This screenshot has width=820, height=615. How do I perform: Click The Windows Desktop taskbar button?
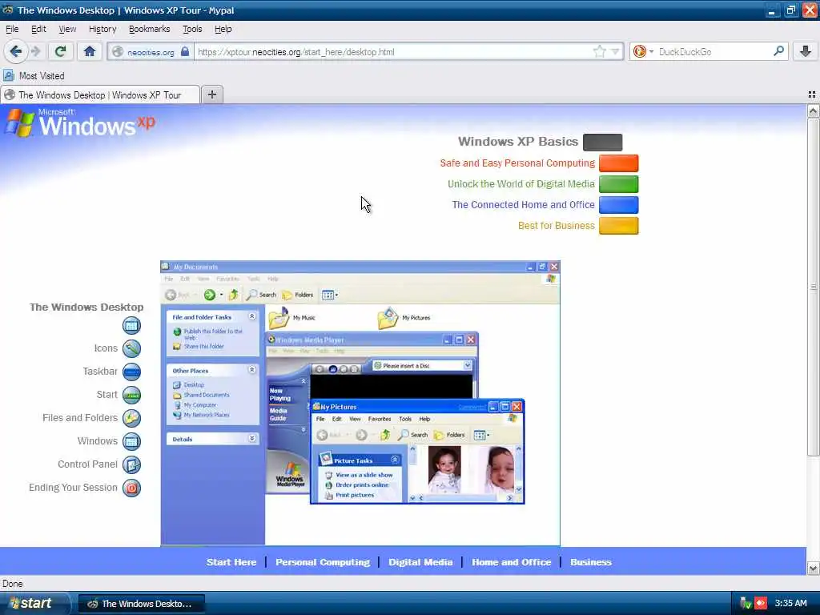(x=142, y=604)
